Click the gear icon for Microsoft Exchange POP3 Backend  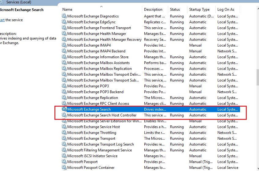click(x=64, y=92)
